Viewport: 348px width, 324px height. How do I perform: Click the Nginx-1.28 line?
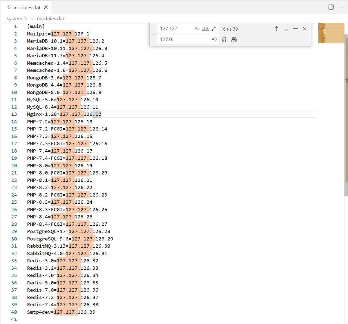[x=64, y=114]
